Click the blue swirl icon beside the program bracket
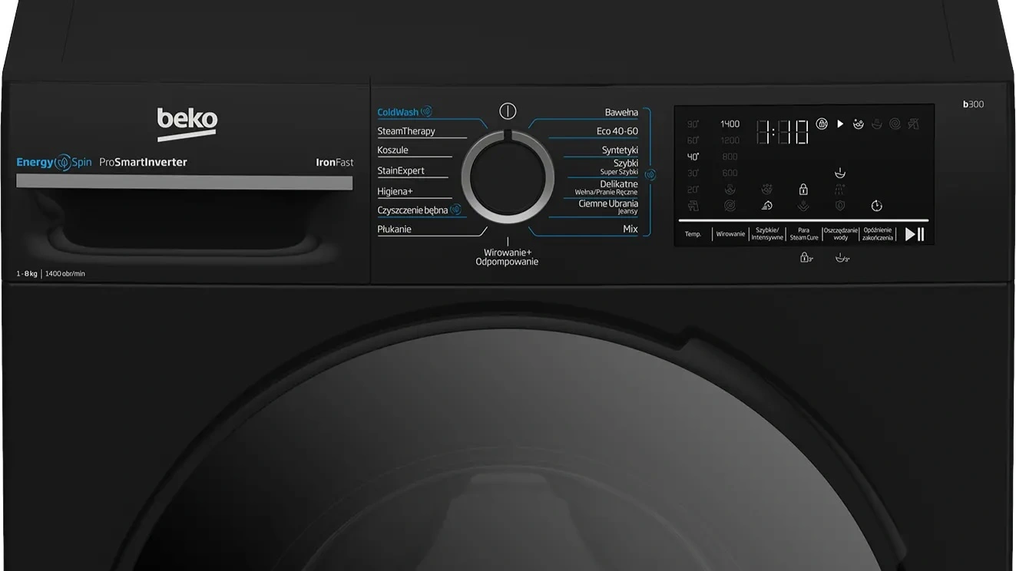The height and width of the screenshot is (571, 1016). 650,175
